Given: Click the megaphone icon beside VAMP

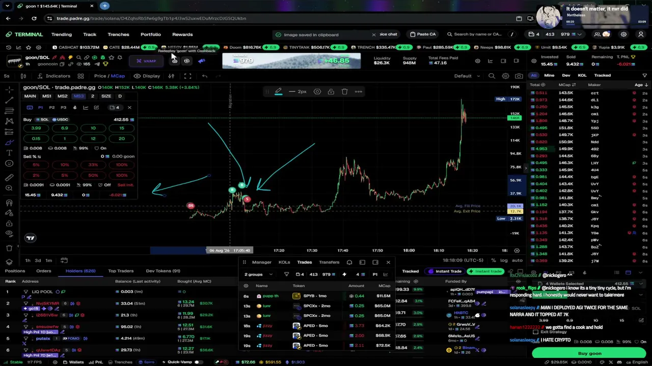Looking at the screenshot, I should coord(202,61).
